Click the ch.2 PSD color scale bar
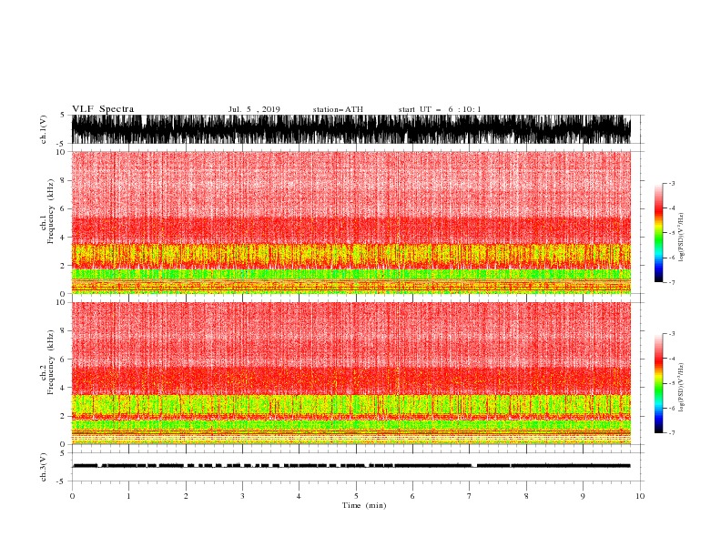Image resolution: width=721 pixels, height=557 pixels. click(658, 383)
